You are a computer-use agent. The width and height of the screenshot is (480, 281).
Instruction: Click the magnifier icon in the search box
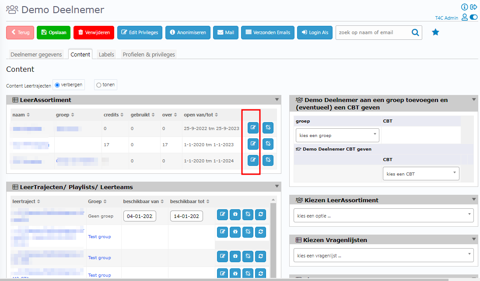pos(415,32)
